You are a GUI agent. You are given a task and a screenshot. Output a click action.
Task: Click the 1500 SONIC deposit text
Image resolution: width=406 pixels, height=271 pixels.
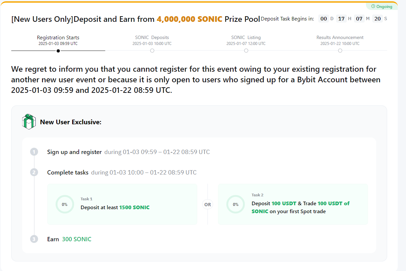[x=134, y=208]
